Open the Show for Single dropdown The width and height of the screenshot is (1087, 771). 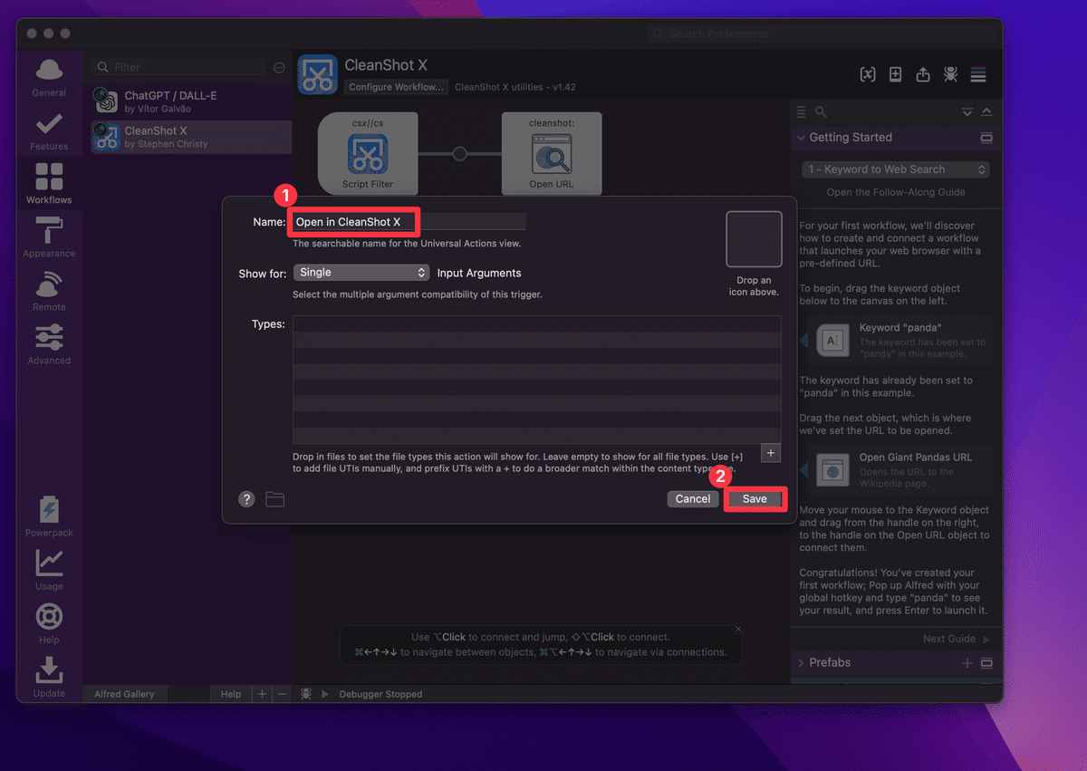tap(361, 273)
